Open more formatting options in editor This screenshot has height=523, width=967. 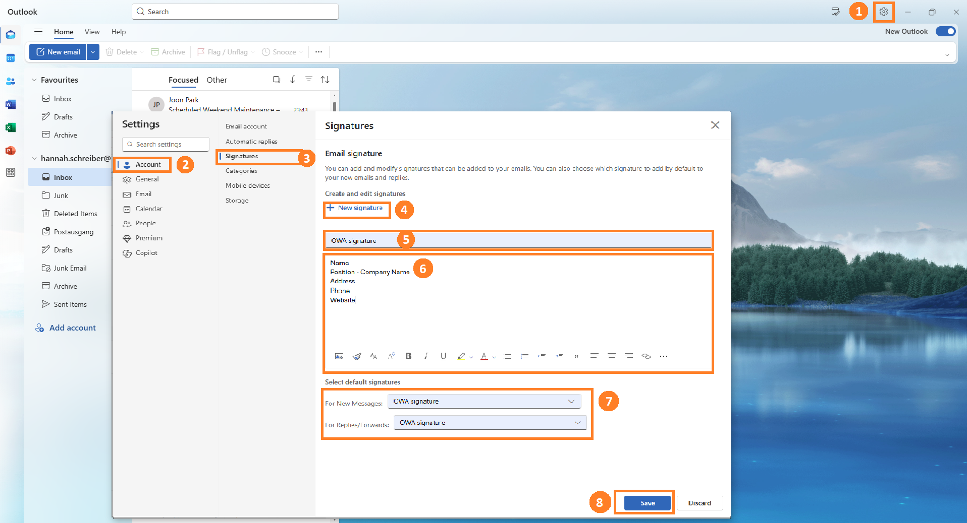[664, 356]
